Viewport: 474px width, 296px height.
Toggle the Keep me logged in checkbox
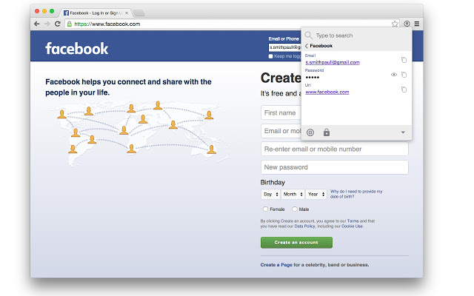pyautogui.click(x=270, y=56)
